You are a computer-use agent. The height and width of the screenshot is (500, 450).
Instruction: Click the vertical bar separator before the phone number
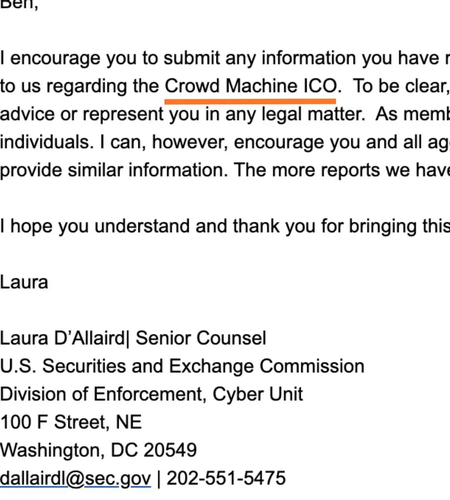coord(159,479)
